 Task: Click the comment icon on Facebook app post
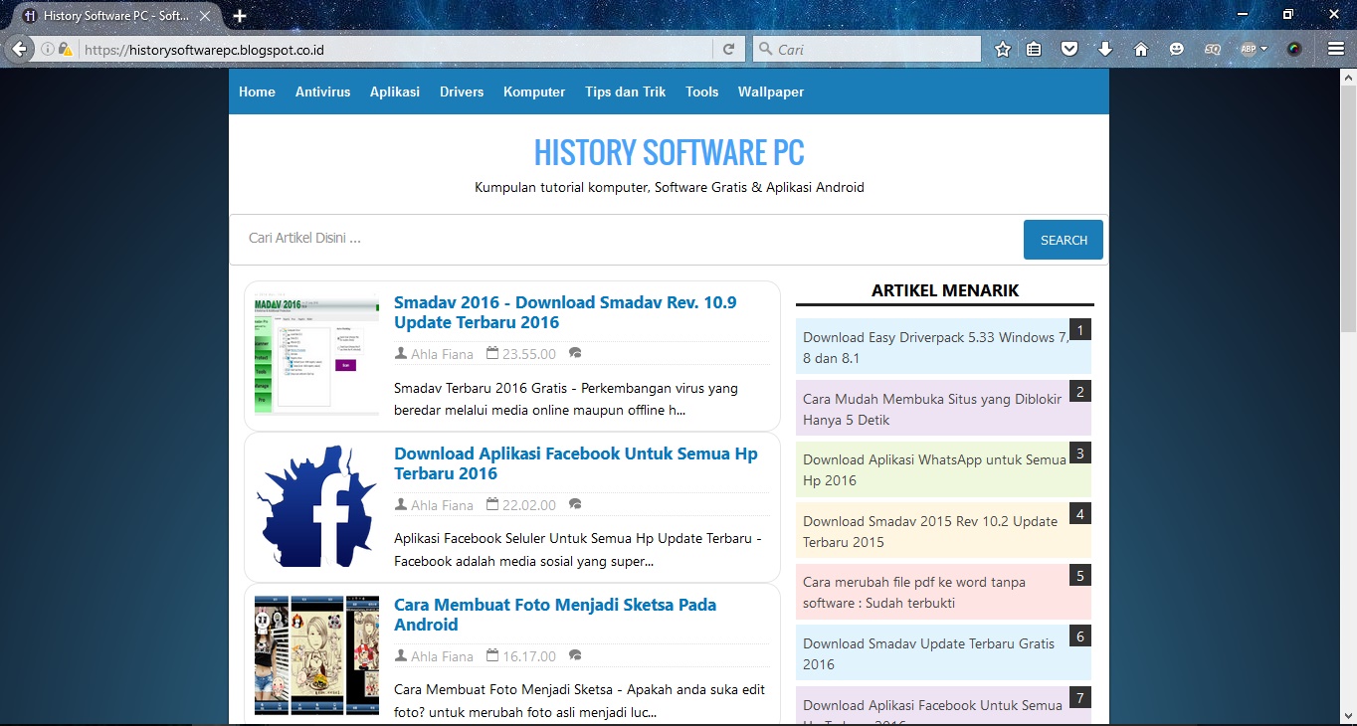575,504
